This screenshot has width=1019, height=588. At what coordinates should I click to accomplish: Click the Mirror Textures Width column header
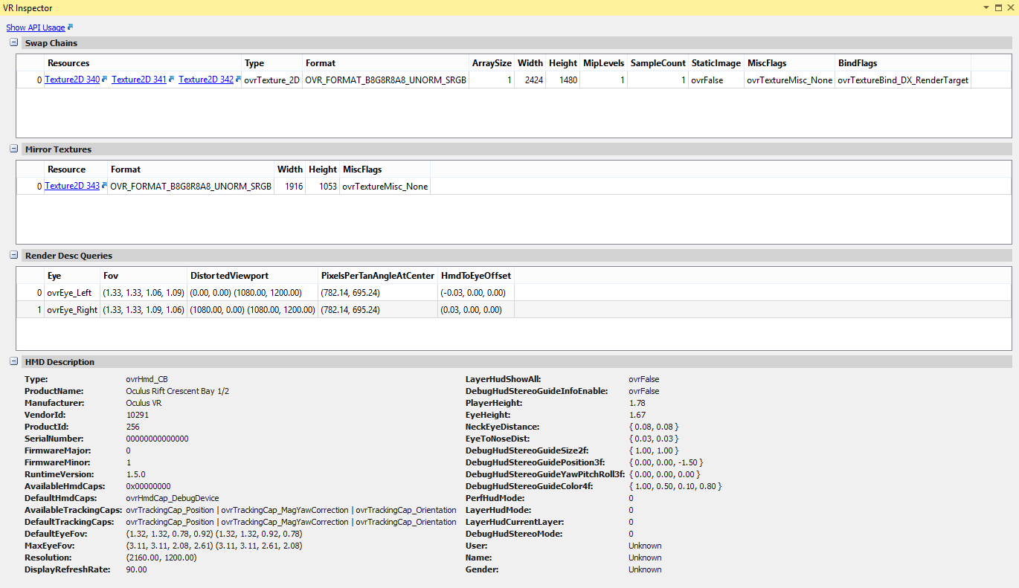[290, 169]
